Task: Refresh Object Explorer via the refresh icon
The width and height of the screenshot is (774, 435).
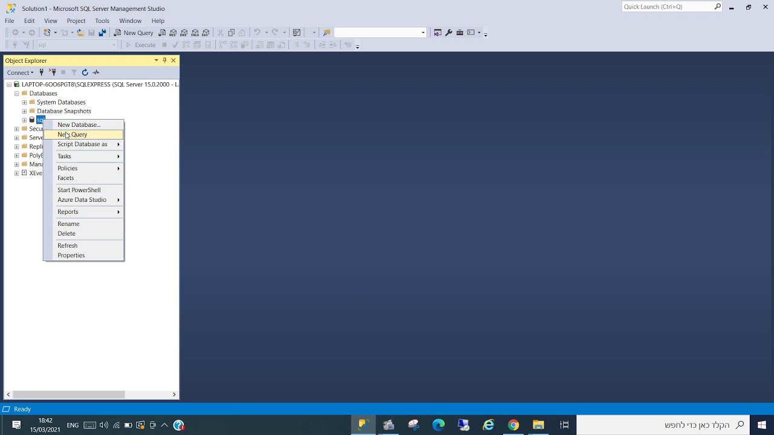Action: (85, 72)
